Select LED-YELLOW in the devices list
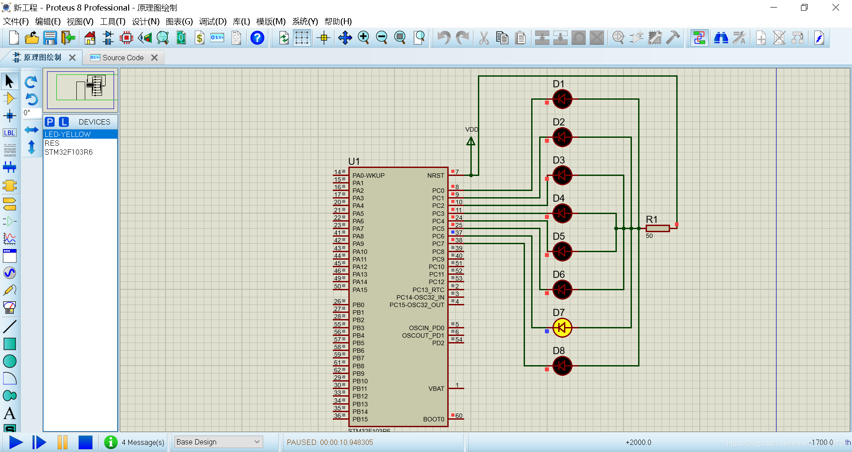Image resolution: width=852 pixels, height=452 pixels. pyautogui.click(x=80, y=134)
